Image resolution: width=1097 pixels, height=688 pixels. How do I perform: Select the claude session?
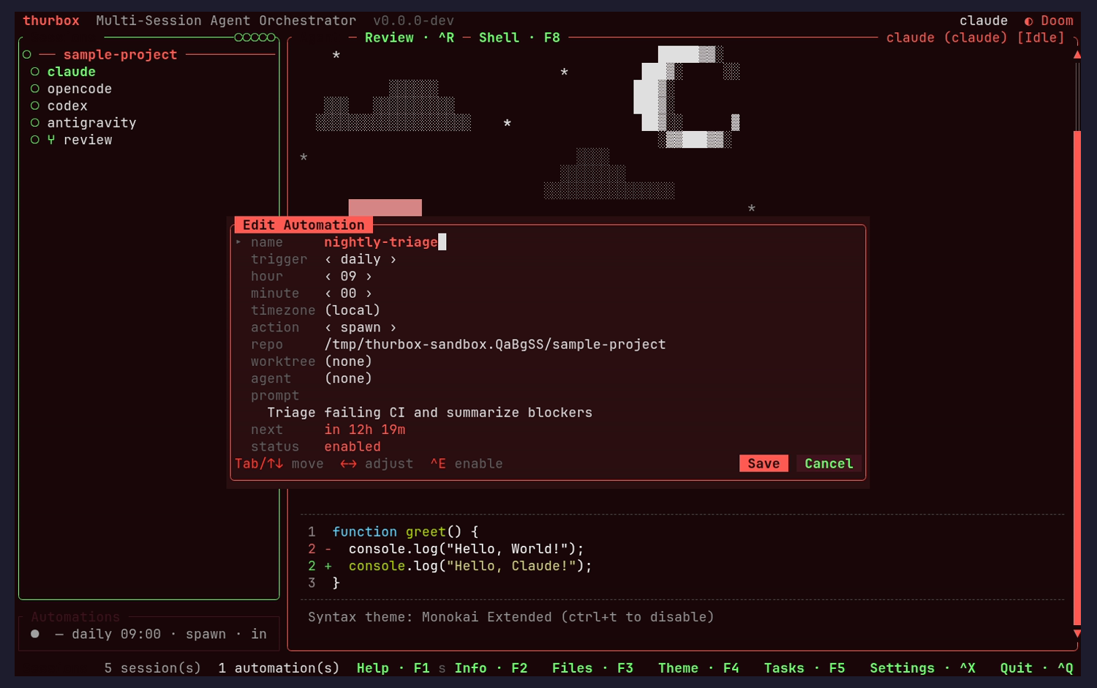tap(72, 72)
